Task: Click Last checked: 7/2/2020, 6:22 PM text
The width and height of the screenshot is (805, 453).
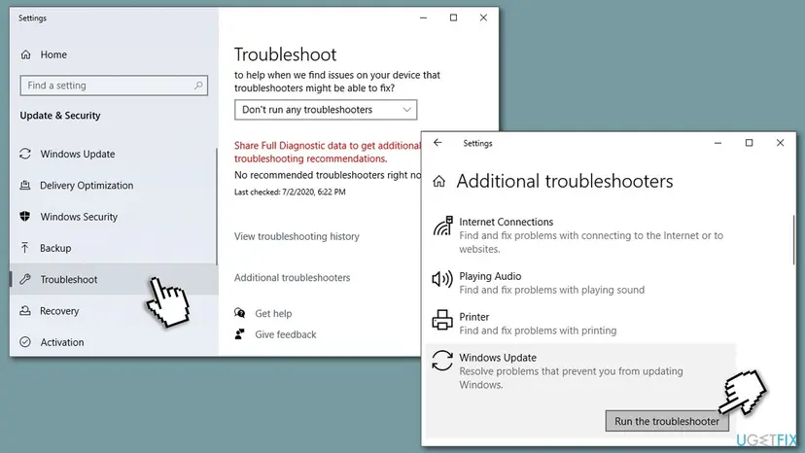Action: tap(290, 192)
